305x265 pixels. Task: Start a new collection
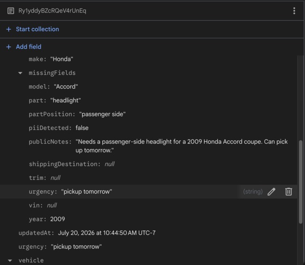pos(37,29)
